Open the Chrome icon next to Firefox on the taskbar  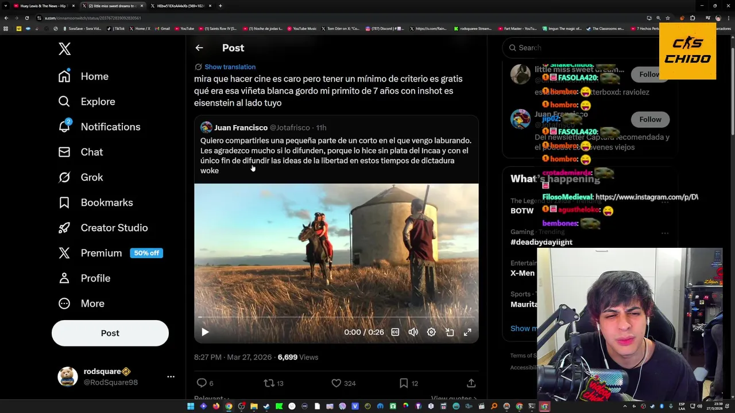(x=229, y=407)
